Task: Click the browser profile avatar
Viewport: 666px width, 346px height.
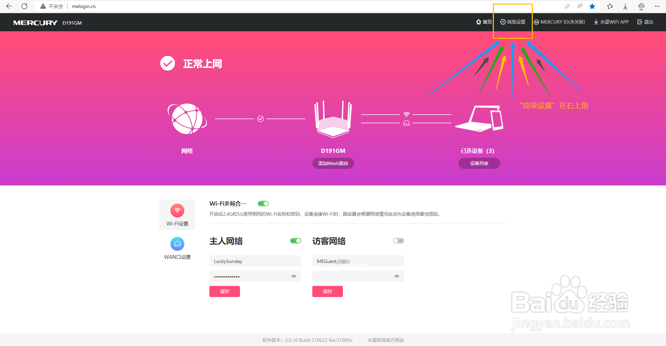Action: 641,6
